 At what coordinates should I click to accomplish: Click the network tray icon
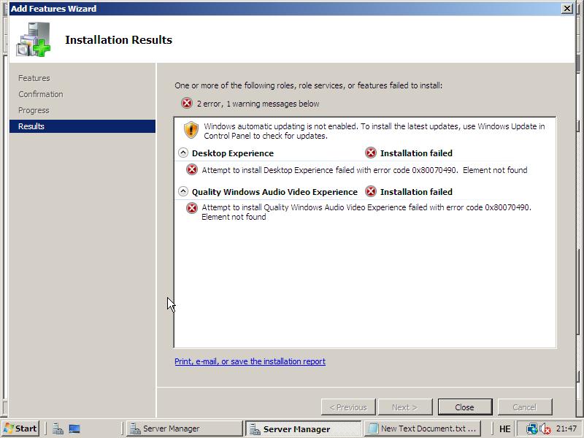pos(532,429)
